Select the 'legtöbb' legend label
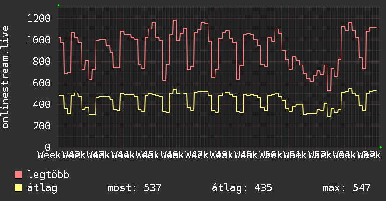 tap(48, 175)
